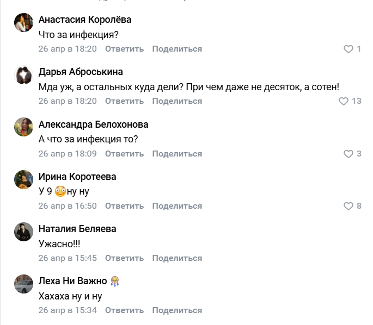Open Анастасия Королёва's avatar
Image resolution: width=373 pixels, height=325 pixels.
tap(22, 24)
